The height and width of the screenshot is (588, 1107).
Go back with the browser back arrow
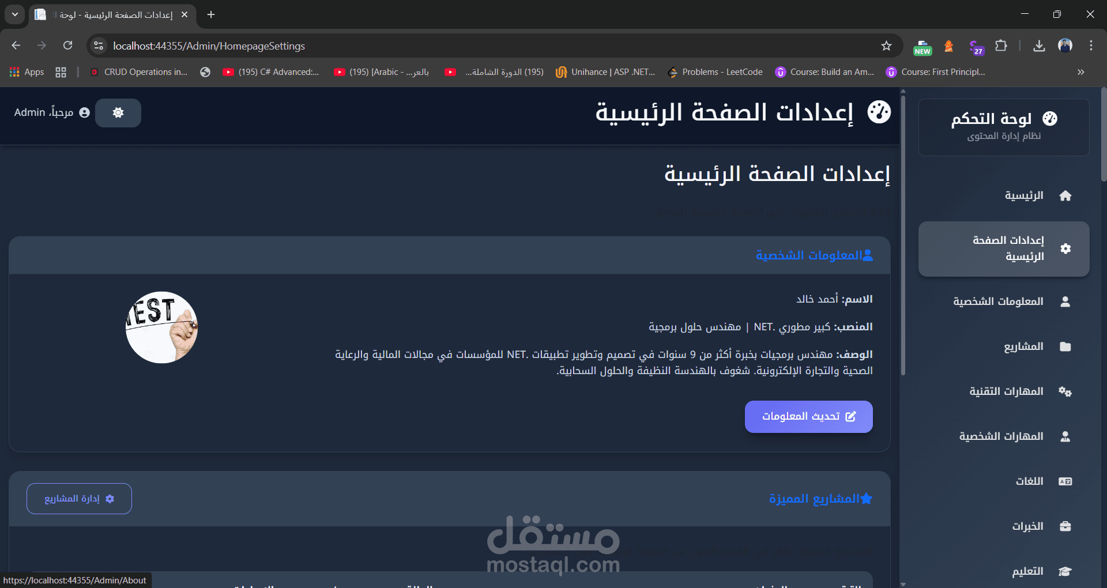pos(16,46)
